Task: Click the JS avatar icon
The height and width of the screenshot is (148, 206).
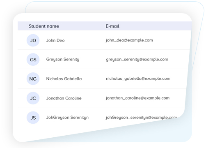Action: pos(33,118)
